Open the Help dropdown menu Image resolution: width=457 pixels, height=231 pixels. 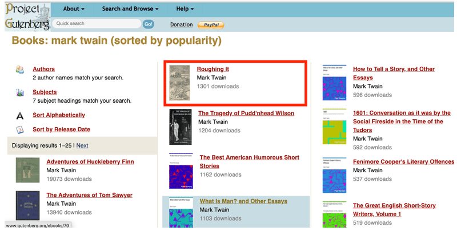185,9
